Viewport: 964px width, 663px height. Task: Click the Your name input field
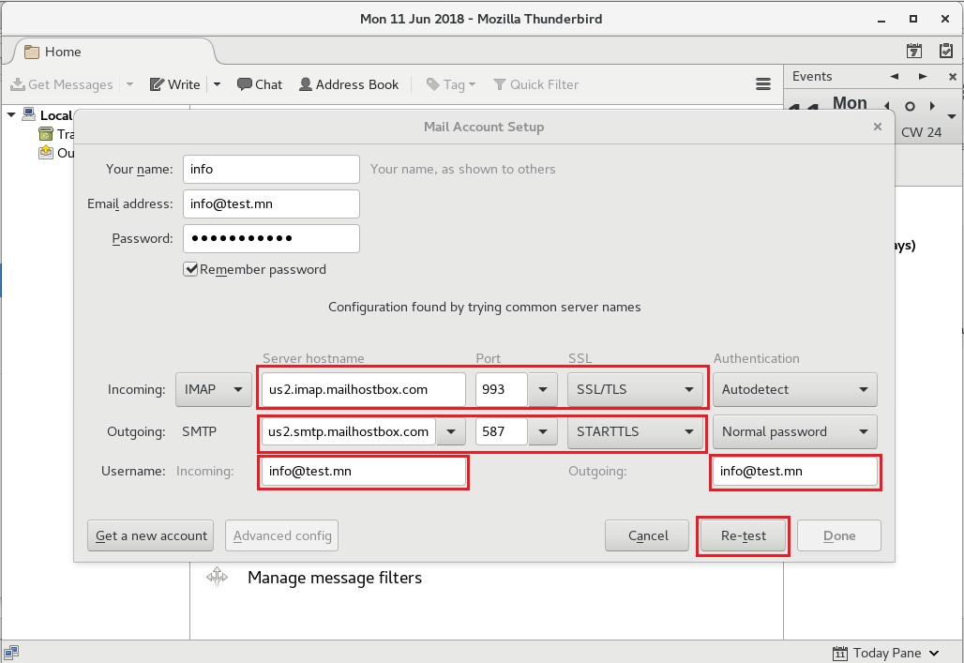(x=271, y=169)
